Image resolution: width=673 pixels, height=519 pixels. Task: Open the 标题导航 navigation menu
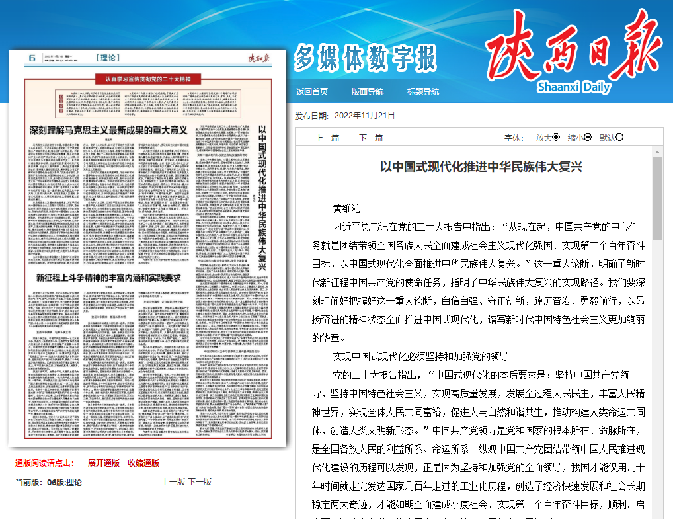[x=422, y=91]
